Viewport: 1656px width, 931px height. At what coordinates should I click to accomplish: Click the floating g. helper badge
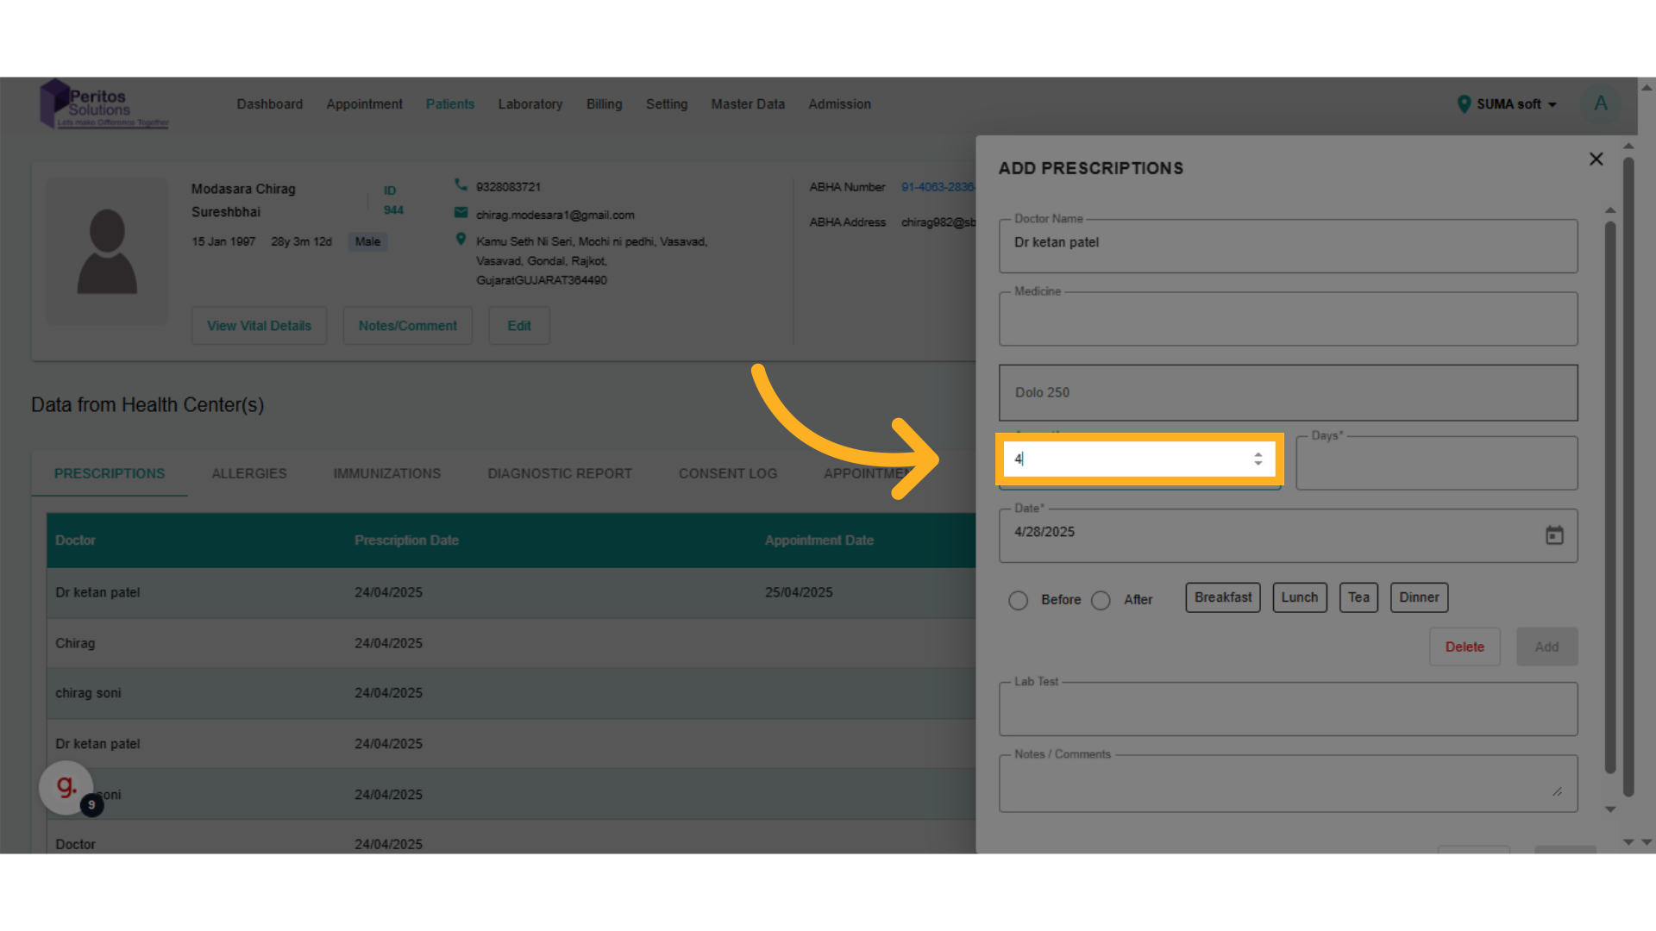[x=67, y=787]
